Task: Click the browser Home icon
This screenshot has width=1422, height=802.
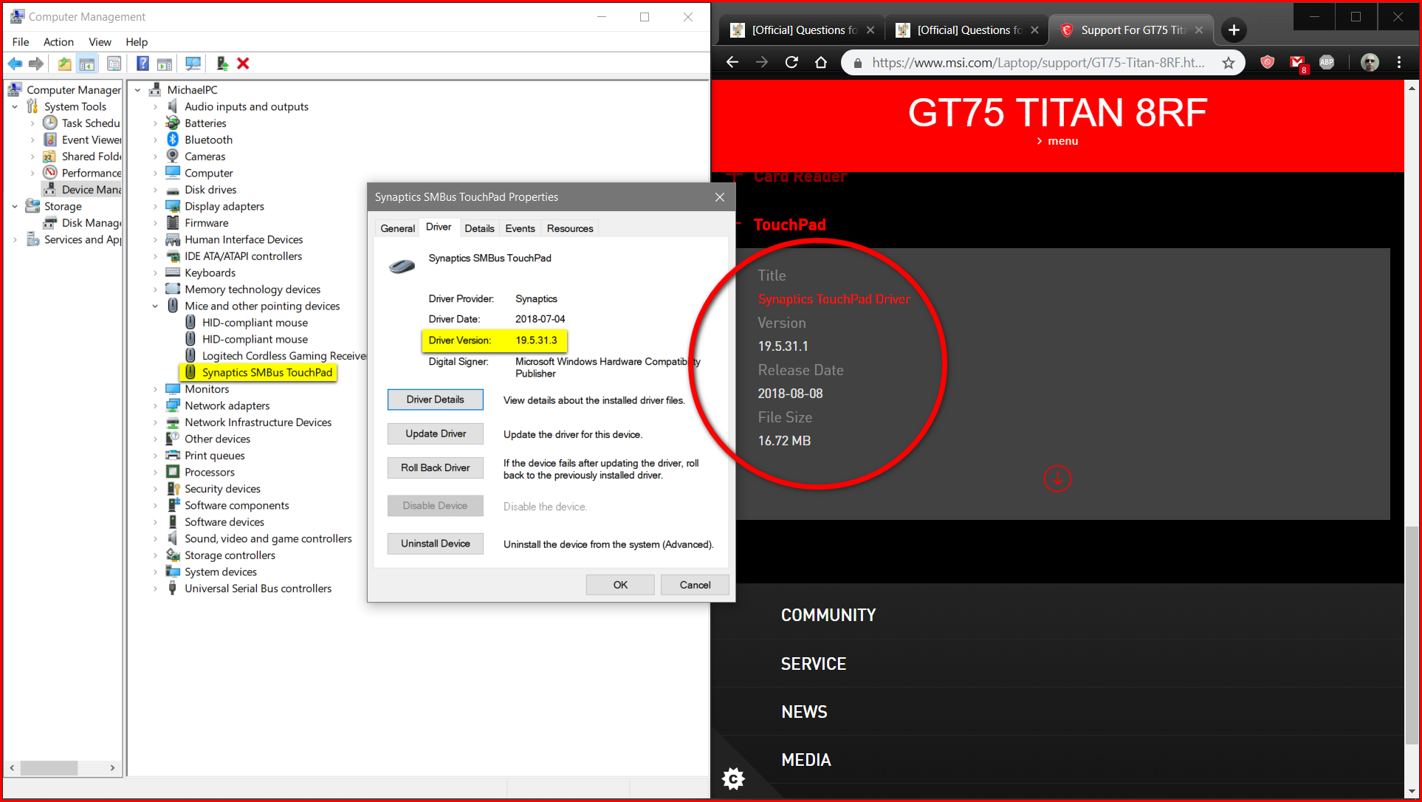Action: 821,63
